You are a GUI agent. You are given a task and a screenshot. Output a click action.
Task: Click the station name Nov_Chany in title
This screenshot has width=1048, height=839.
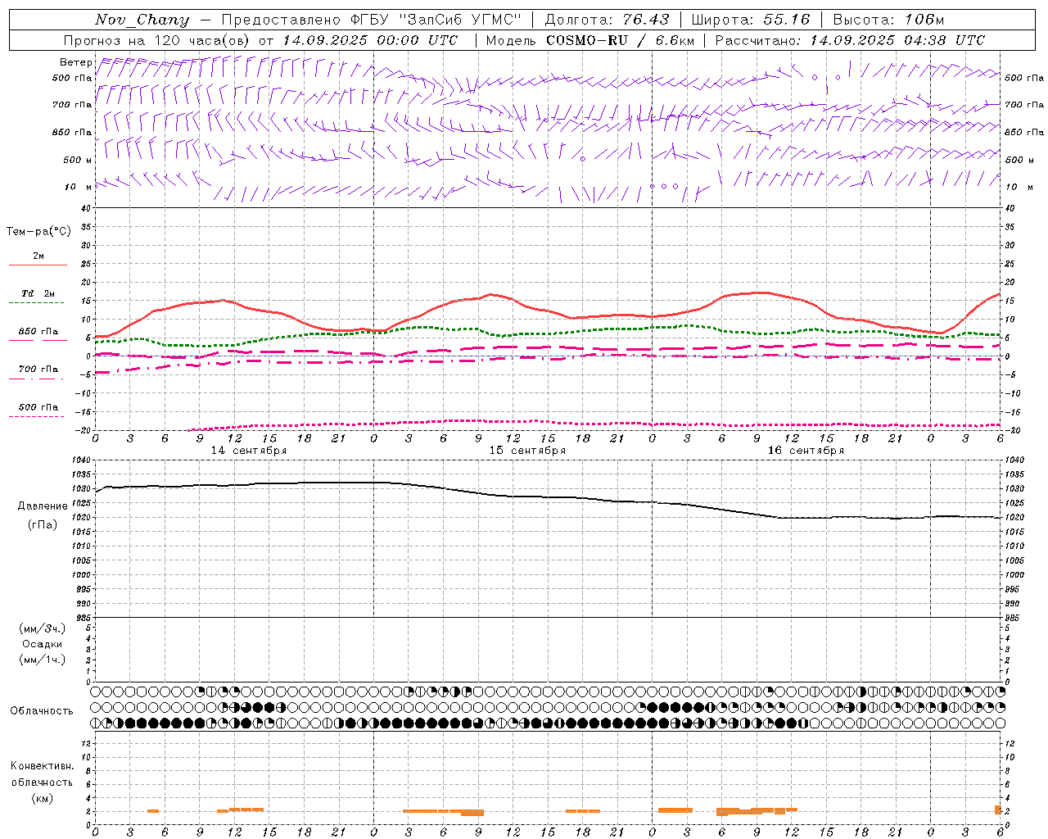(x=142, y=20)
